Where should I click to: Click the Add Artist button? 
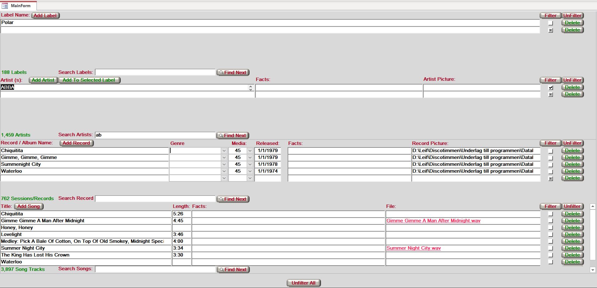43,80
